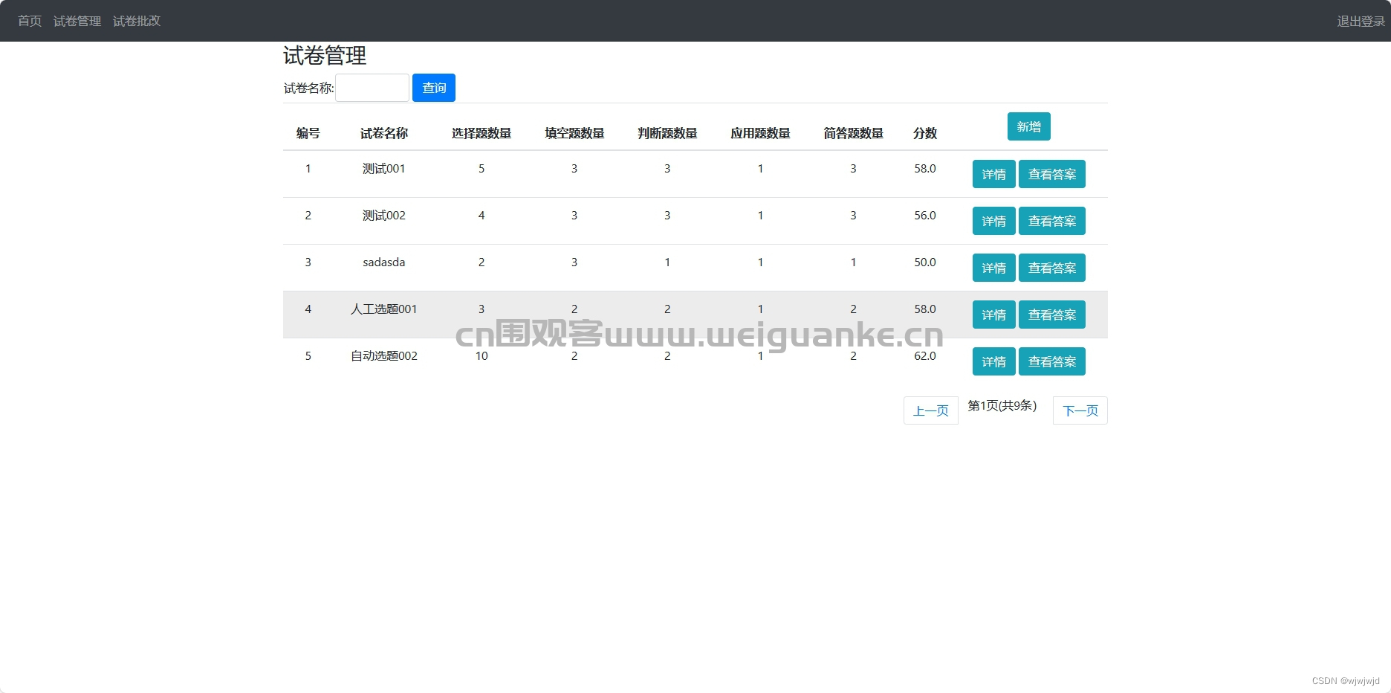
Task: Open 详情 for 测试001
Action: pyautogui.click(x=994, y=174)
